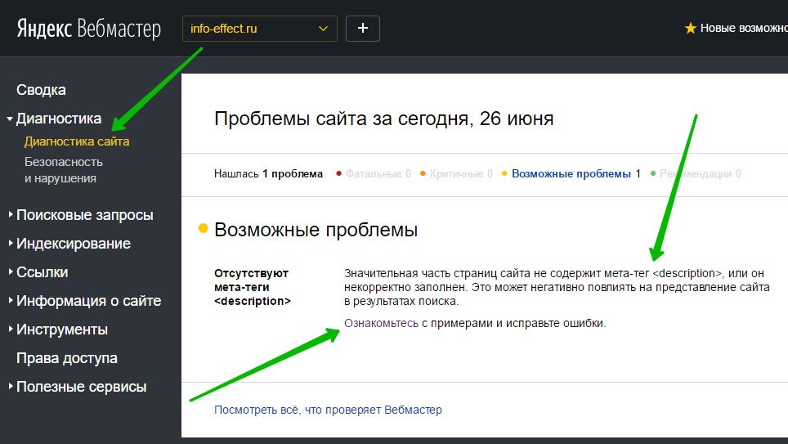788x444 pixels.
Task: Open Новые возможности link in header
Action: pyautogui.click(x=744, y=28)
